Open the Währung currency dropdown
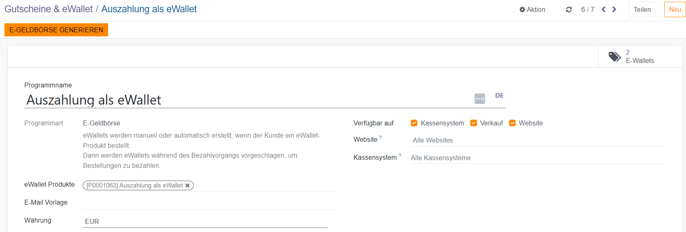686x232 pixels. (x=205, y=221)
